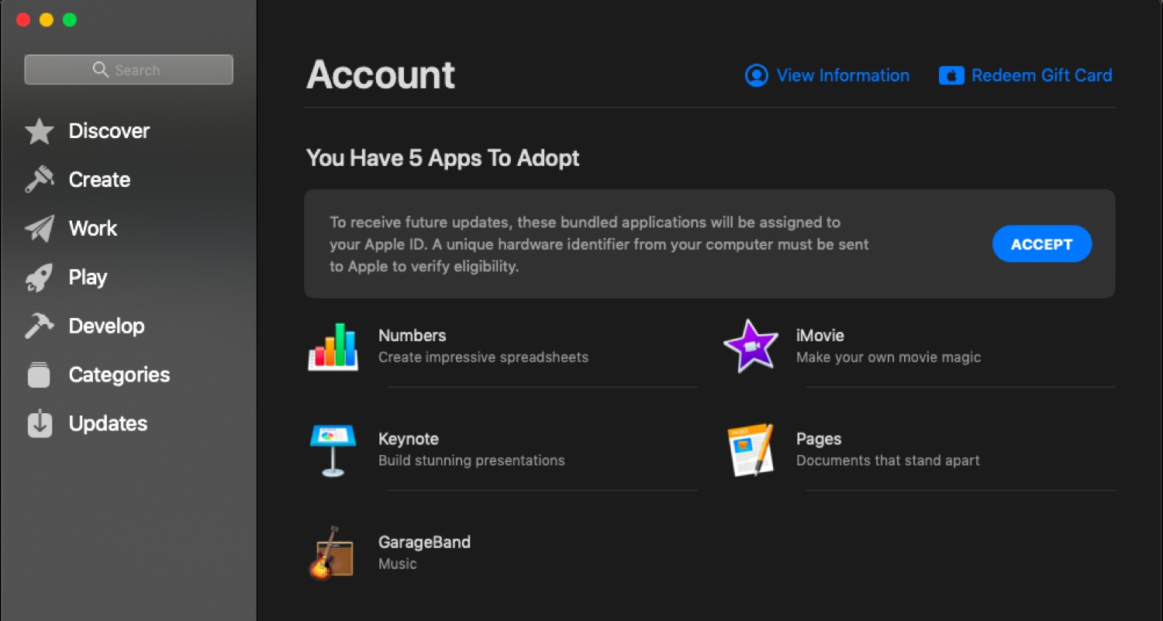The image size is (1163, 621).
Task: Switch to the Discover section
Action: coord(109,131)
